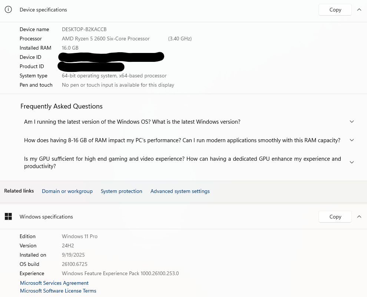The width and height of the screenshot is (367, 297).
Task: Expand the 8-16 GB RAM FAQ chevron
Action: 351,140
